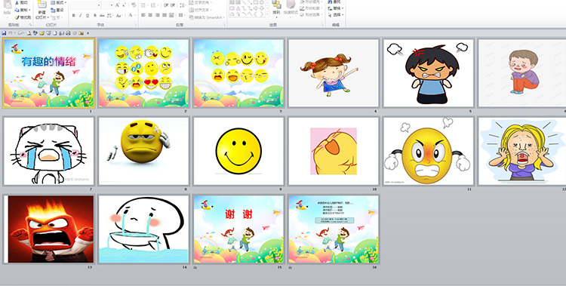
Task: Click the Undo icon in quick access toolbar
Action: pos(11,33)
